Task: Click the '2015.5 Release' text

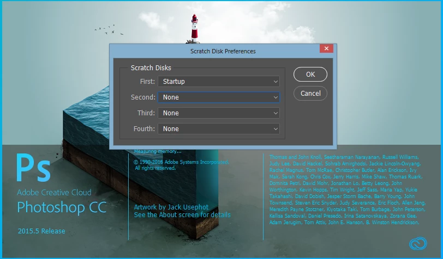Action: pos(41,231)
